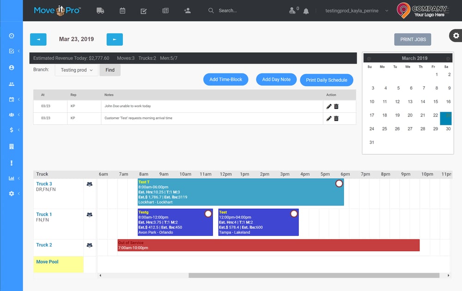Open the black settings gear at top right
Viewport: 462px width, 291px height.
click(x=456, y=36)
